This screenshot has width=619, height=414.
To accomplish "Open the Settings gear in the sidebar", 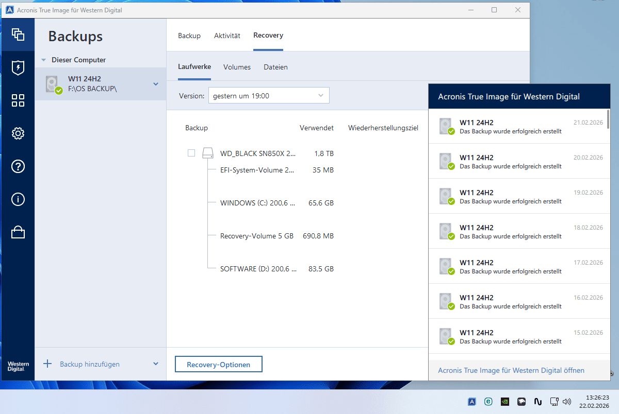I will click(x=18, y=133).
